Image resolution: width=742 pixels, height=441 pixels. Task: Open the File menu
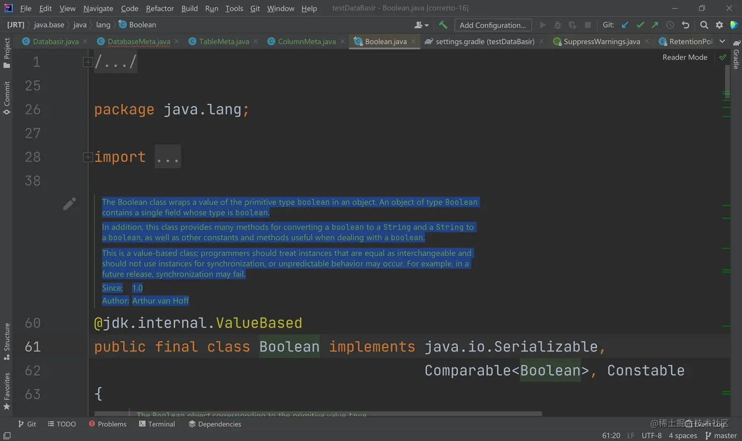(x=26, y=8)
